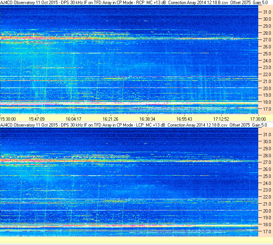Click the 15:30:00 start time label
Viewport: 273px width, 245px height.
pos(8,119)
